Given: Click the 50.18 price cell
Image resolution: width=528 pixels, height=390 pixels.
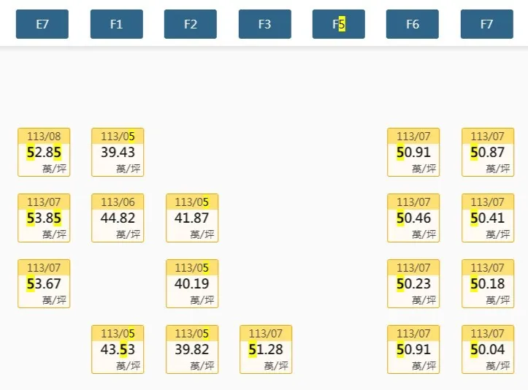Looking at the screenshot, I should pos(488,283).
